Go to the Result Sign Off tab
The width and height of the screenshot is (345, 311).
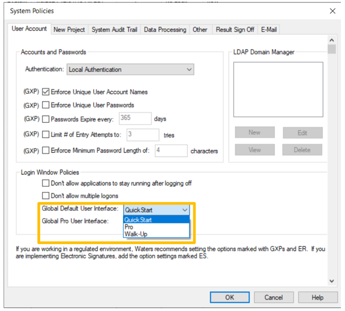coord(235,30)
